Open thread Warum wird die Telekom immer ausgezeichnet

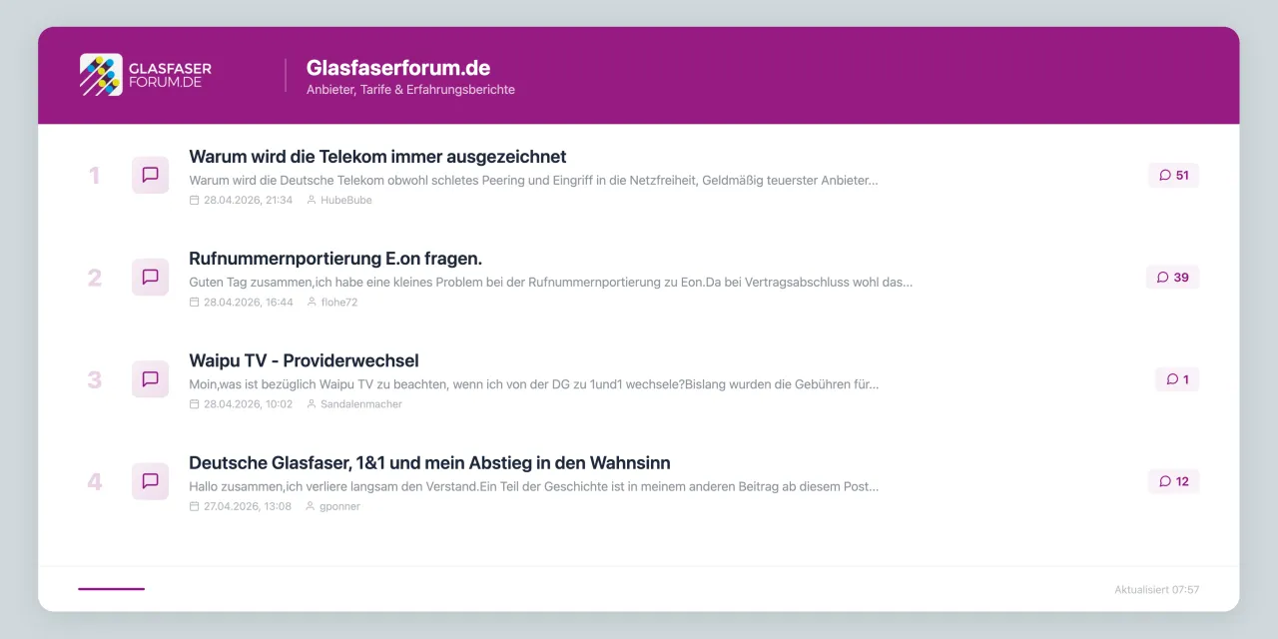[x=377, y=157]
